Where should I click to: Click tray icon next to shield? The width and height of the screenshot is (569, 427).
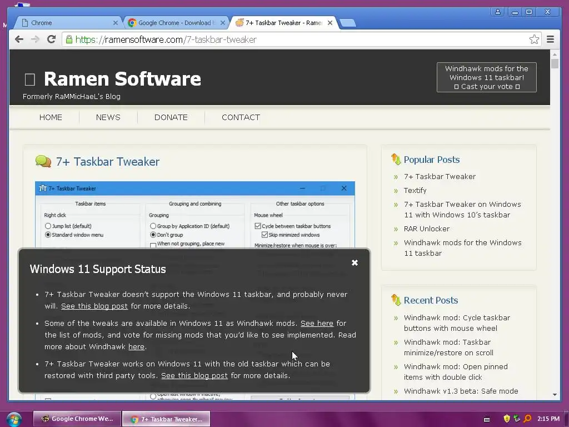coord(517,419)
